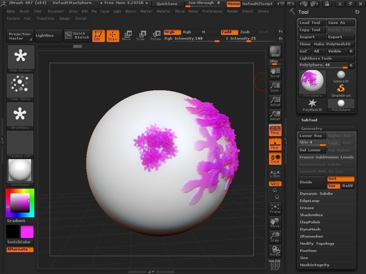Select the Rotate transform mode

[156, 36]
